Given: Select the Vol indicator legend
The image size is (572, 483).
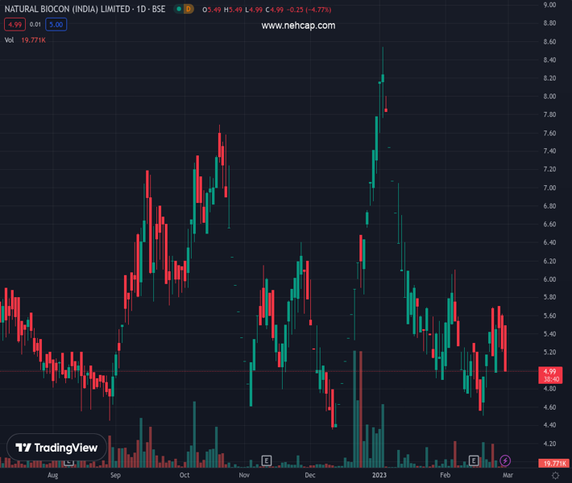Looking at the screenshot, I should tap(10, 39).
